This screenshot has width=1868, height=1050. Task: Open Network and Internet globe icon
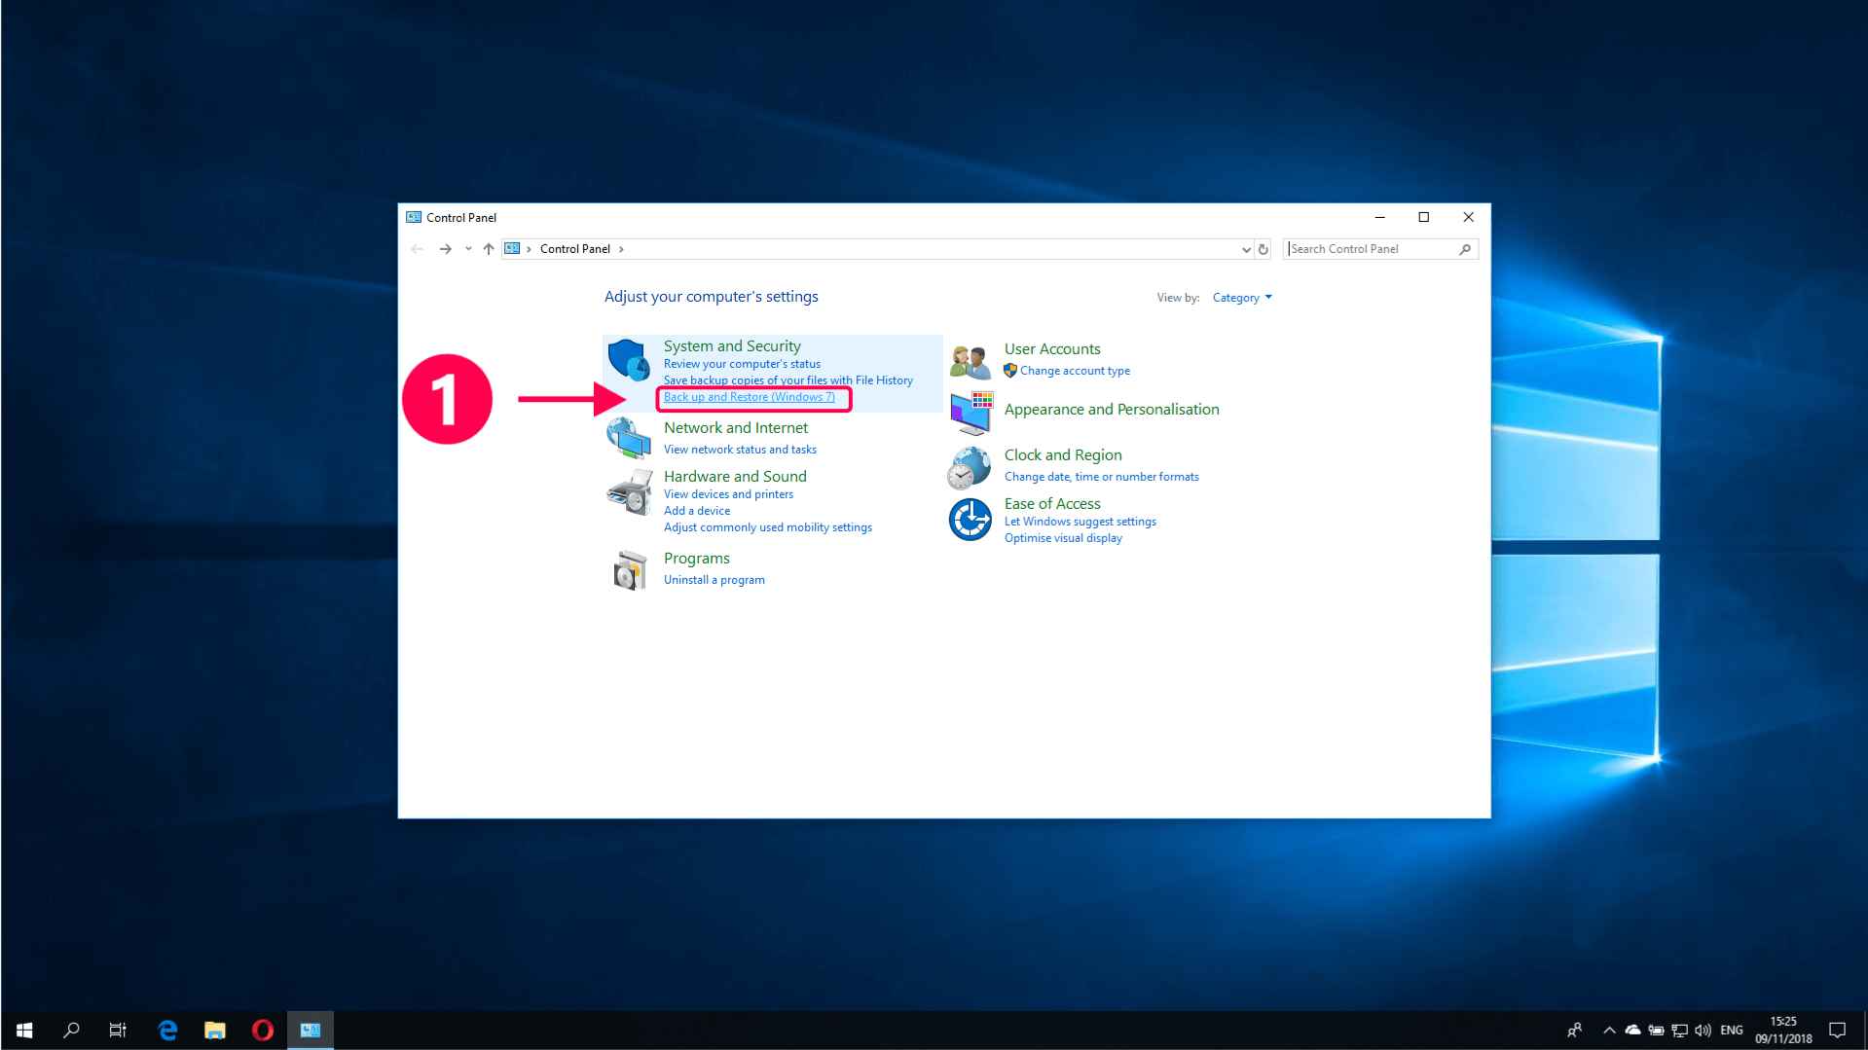pyautogui.click(x=629, y=438)
